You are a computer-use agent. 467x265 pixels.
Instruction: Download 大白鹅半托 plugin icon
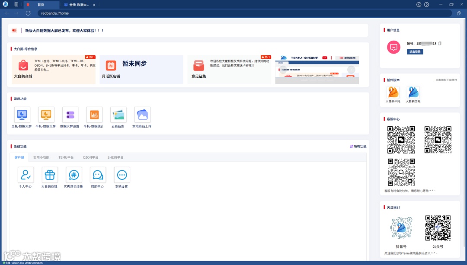[x=393, y=93]
